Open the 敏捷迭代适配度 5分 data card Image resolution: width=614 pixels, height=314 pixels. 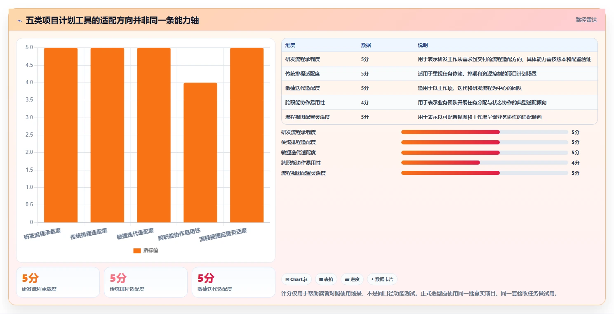(233, 282)
